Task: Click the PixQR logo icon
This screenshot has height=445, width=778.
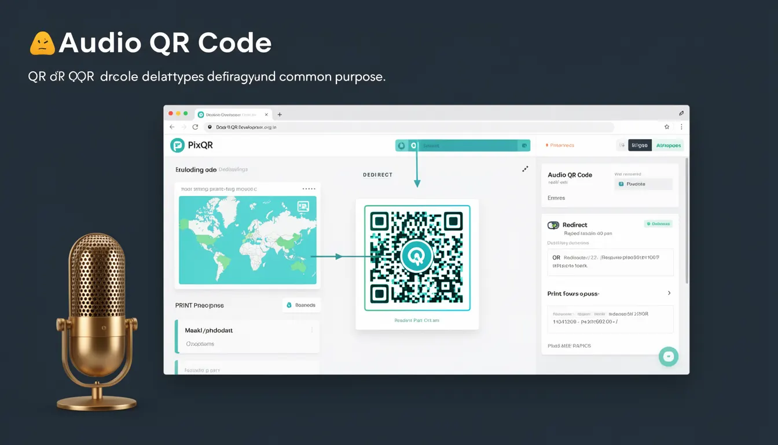Action: pos(177,145)
